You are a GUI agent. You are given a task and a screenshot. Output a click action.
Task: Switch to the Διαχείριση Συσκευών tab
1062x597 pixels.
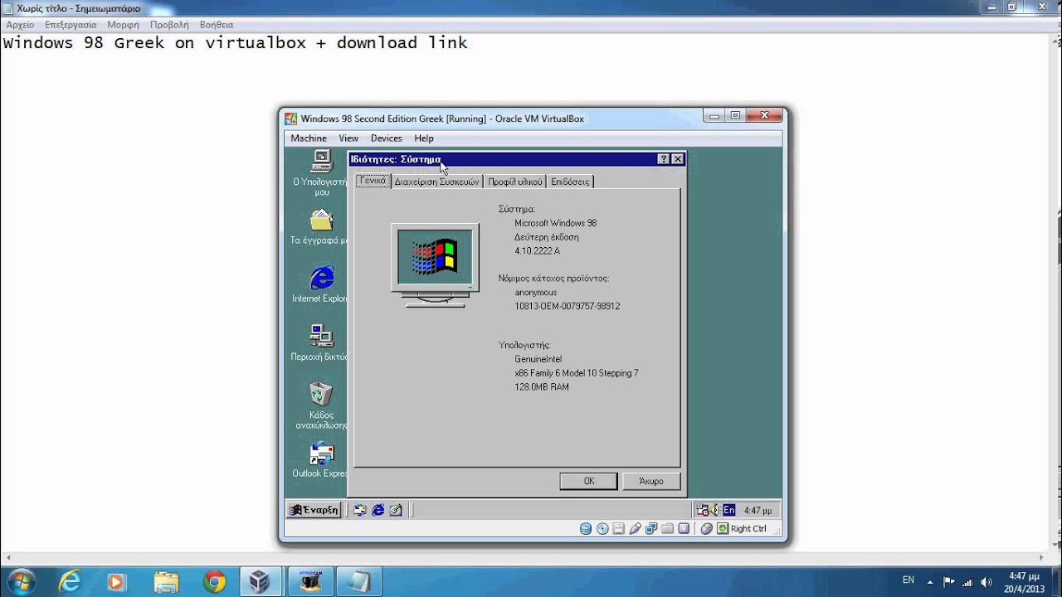click(x=436, y=182)
